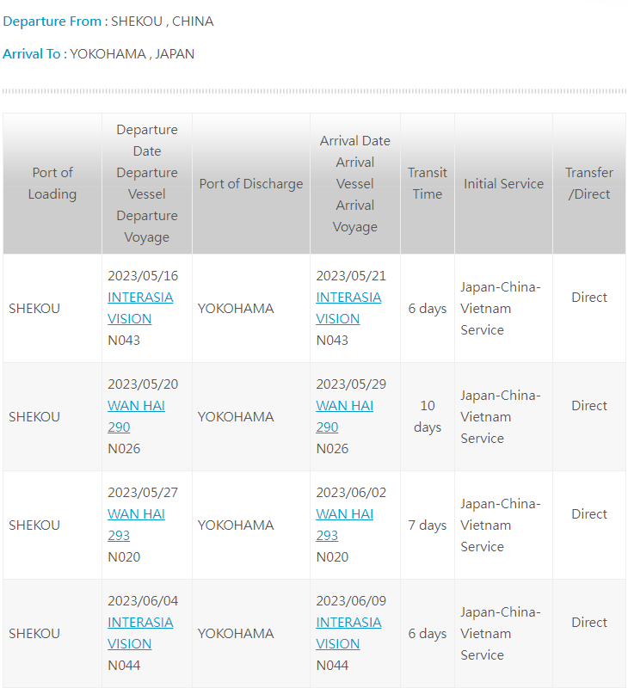Click the Port of Loading column header

tap(52, 183)
